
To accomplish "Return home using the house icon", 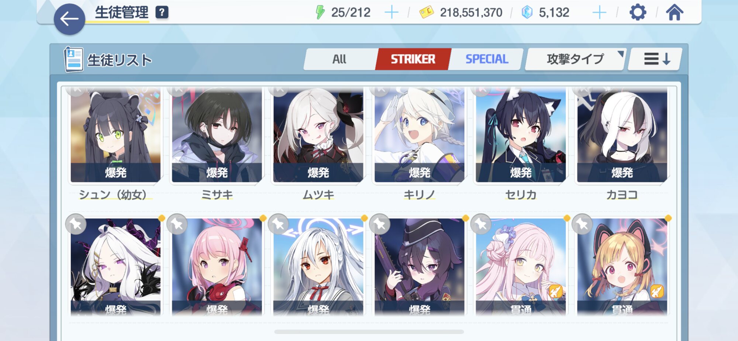I will point(674,13).
